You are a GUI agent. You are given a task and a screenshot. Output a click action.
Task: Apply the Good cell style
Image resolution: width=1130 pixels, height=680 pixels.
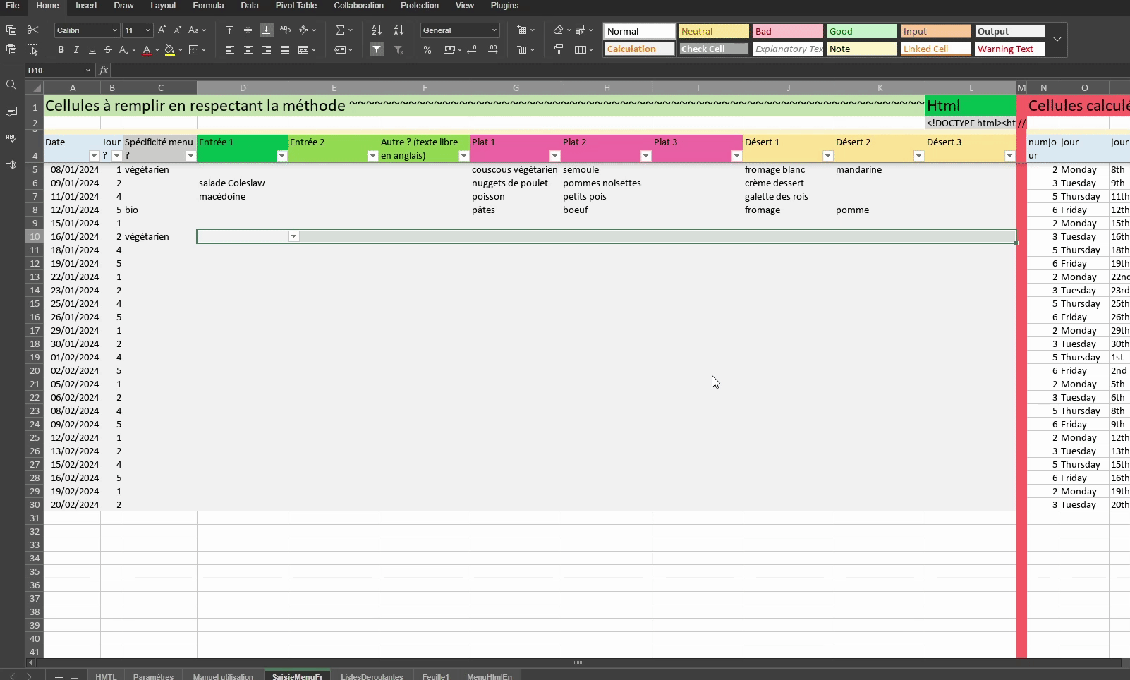(x=861, y=31)
